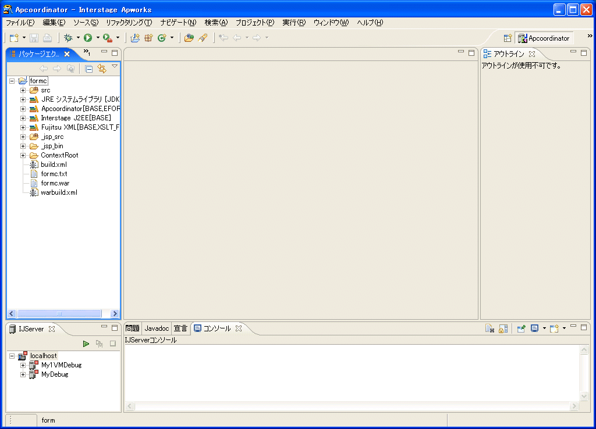Screen dimensions: 596x429
Task: Click the Package Explorer scroll right arrow
Action: tap(115, 313)
